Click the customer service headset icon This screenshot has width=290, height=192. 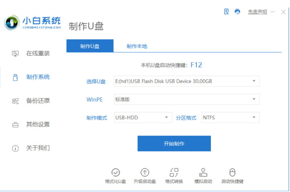[237, 11]
